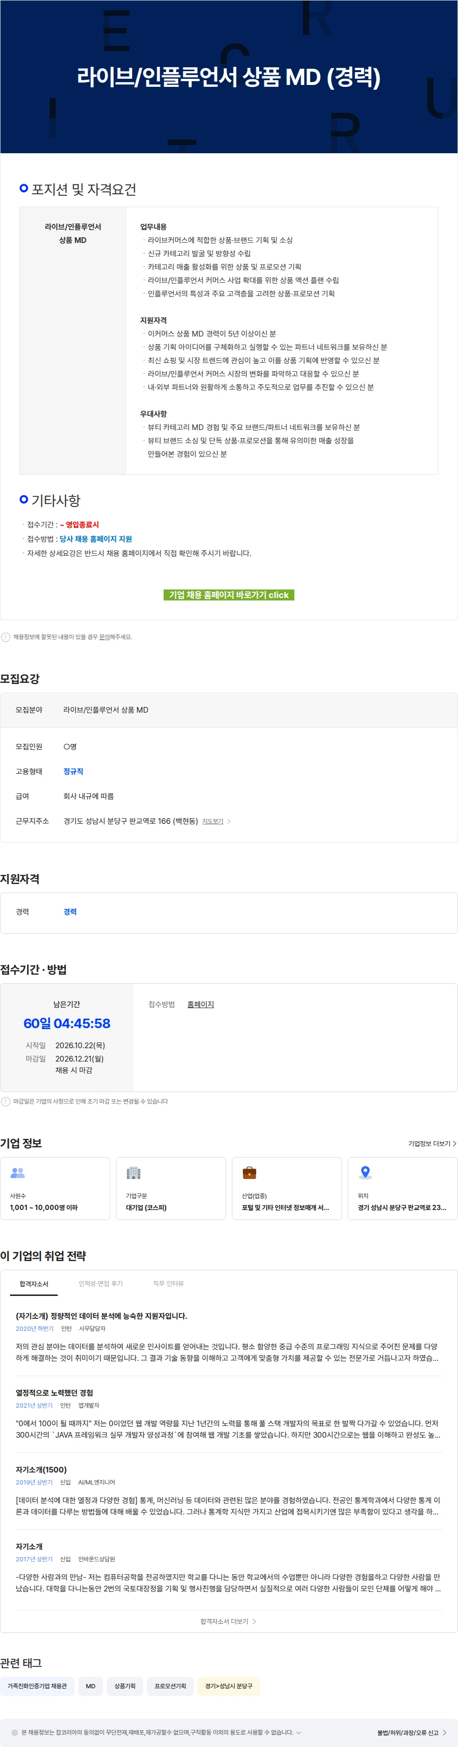Switch to the 합격자소서 tab
Image resolution: width=458 pixels, height=1747 pixels.
click(34, 1284)
